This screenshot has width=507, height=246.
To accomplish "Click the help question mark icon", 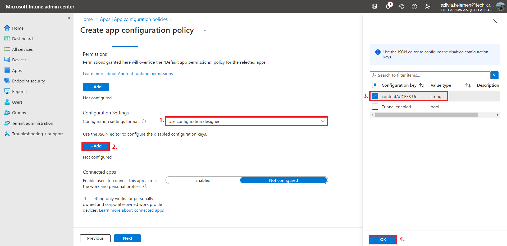I will click(x=414, y=7).
